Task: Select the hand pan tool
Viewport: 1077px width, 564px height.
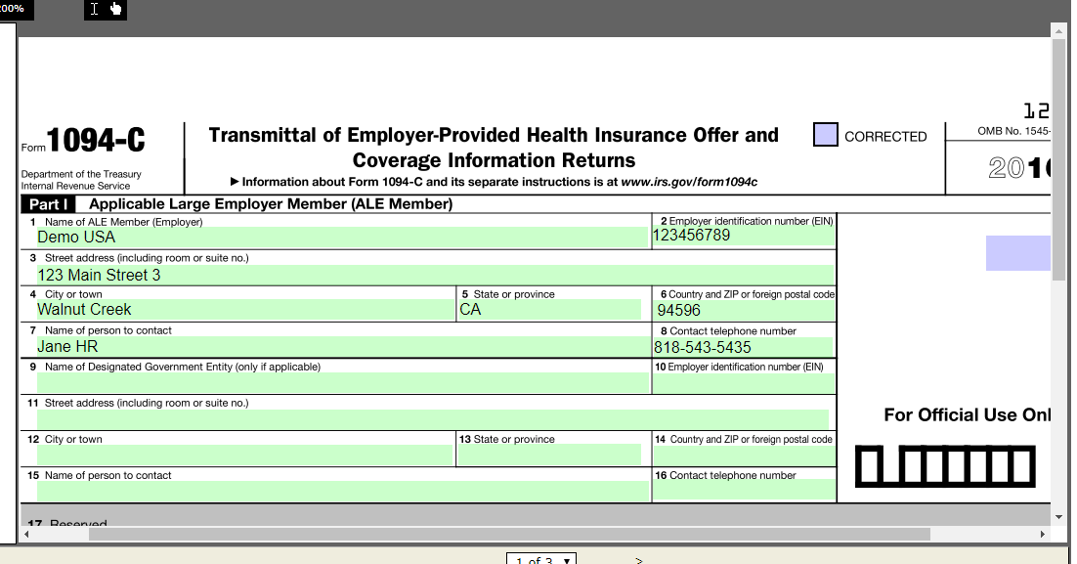Action: [x=115, y=9]
